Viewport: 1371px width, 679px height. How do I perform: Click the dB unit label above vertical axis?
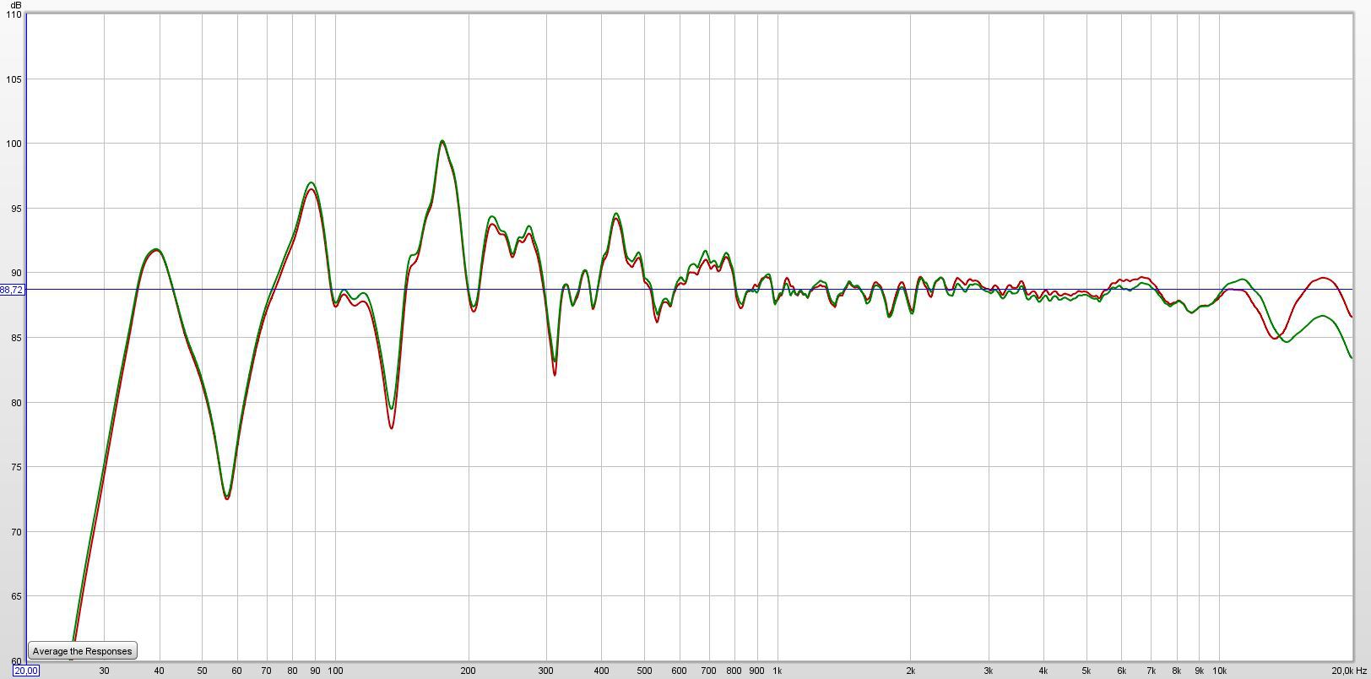(16, 5)
